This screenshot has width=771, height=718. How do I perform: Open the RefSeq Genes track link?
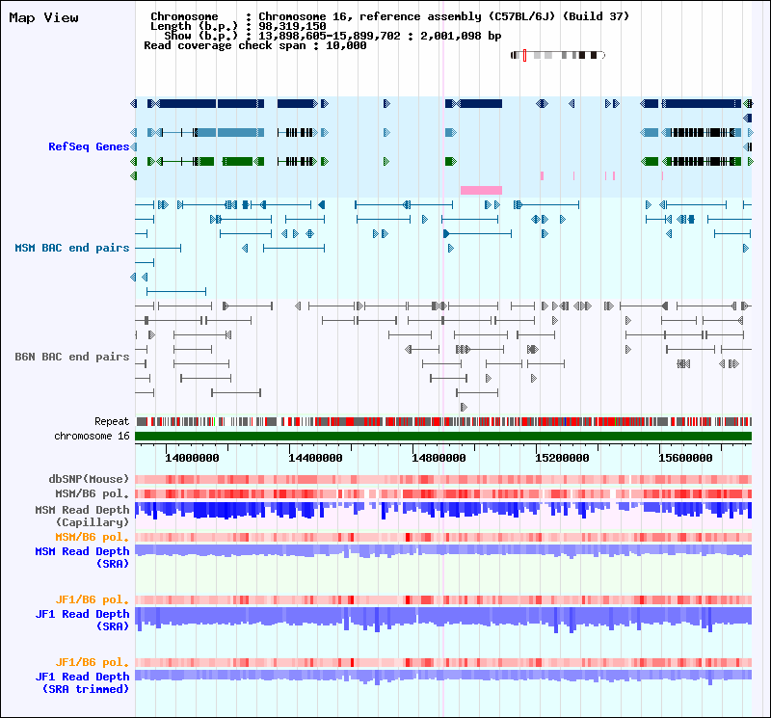pos(89,146)
